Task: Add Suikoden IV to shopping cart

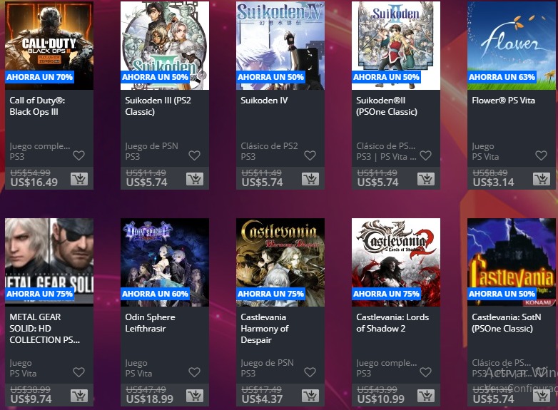Action: pyautogui.click(x=310, y=179)
